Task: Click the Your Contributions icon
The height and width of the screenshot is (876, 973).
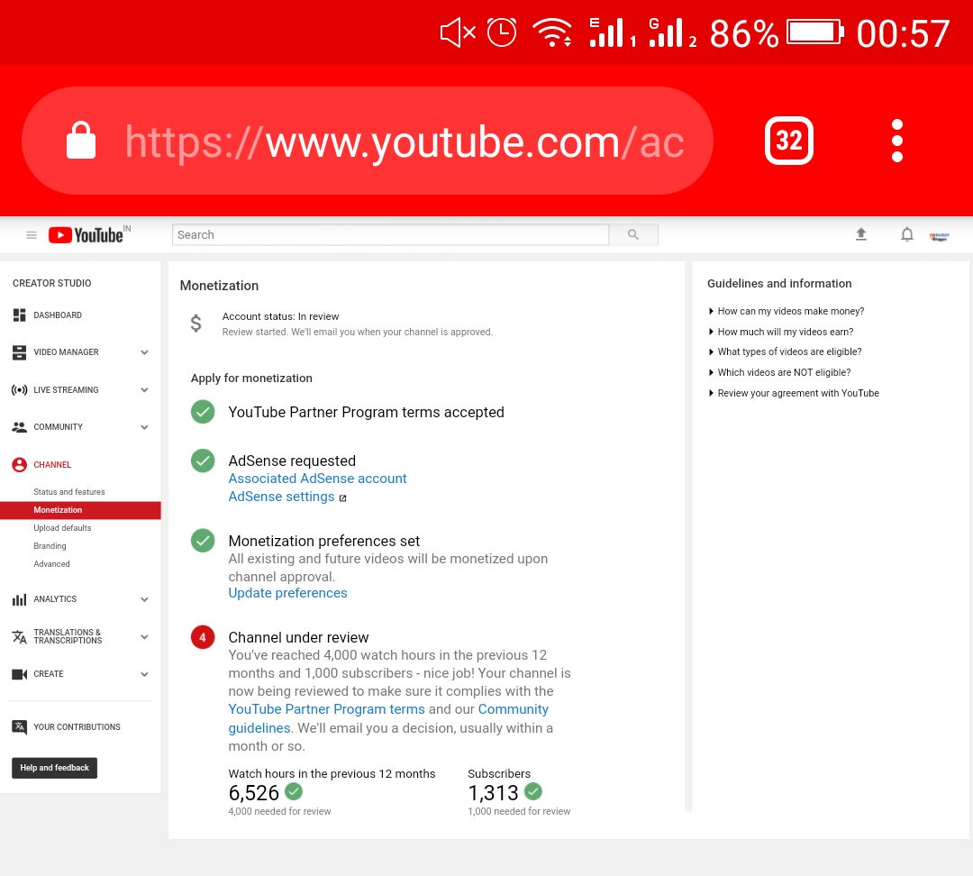Action: tap(19, 727)
